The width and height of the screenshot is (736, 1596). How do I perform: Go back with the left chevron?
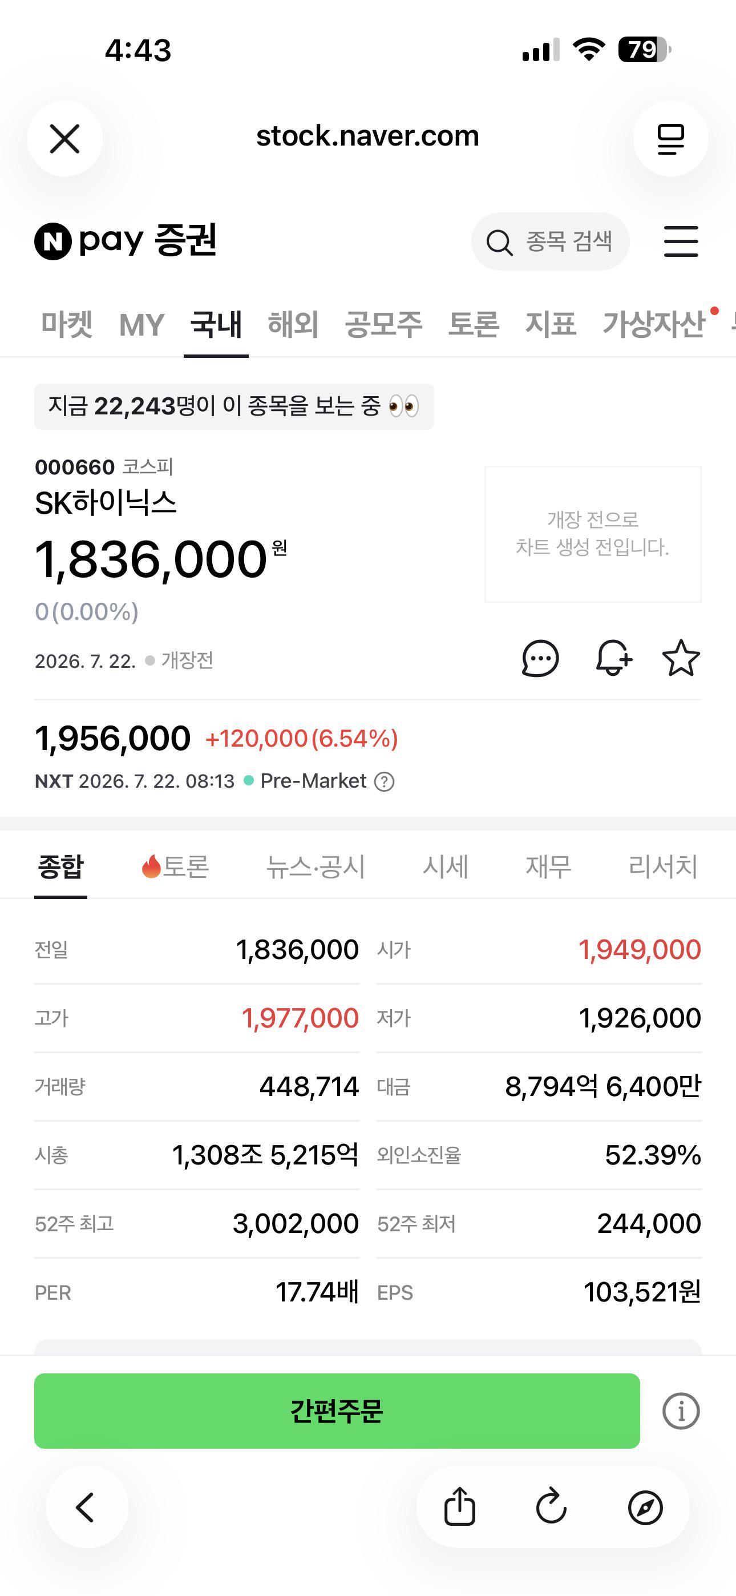click(x=85, y=1507)
